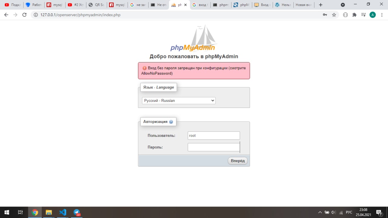Show hidden system tray icons

click(x=320, y=212)
